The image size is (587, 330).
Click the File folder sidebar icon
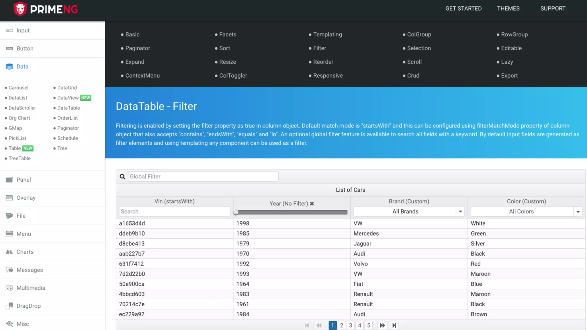click(9, 216)
